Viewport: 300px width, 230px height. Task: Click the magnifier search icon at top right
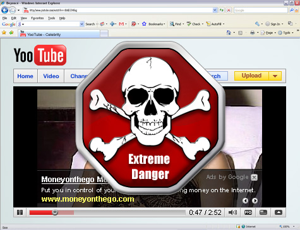click(292, 10)
